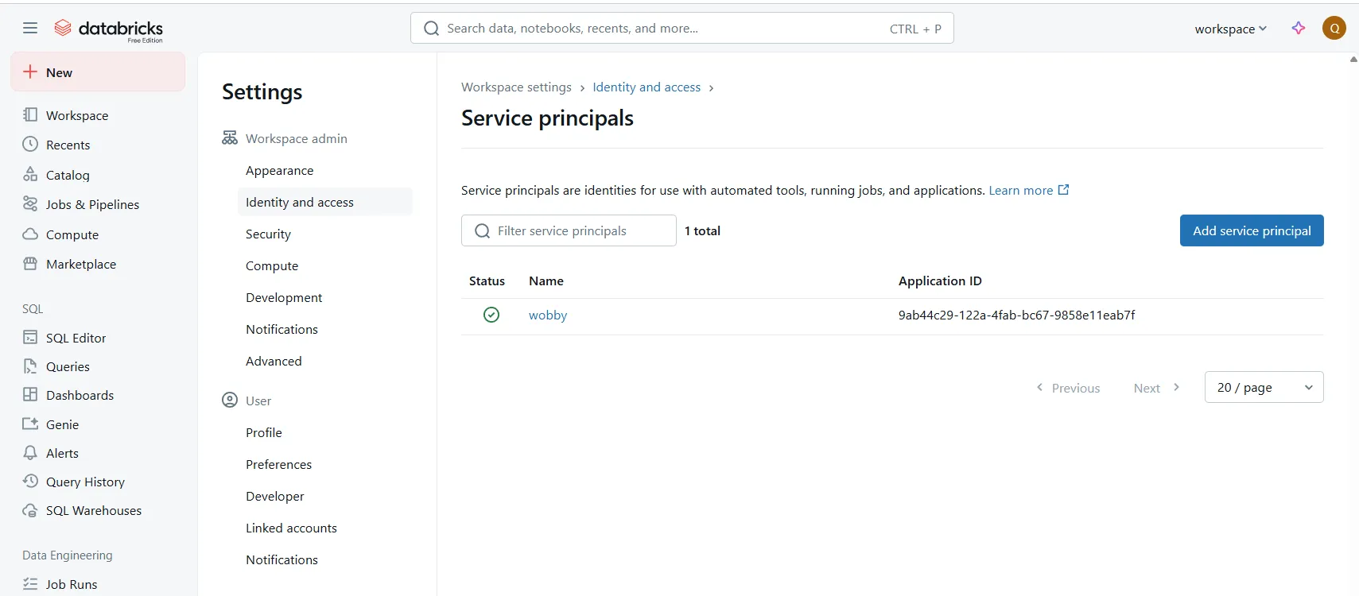Open the AI assistant sparkle icon
Image resolution: width=1359 pixels, height=596 pixels.
(1298, 29)
